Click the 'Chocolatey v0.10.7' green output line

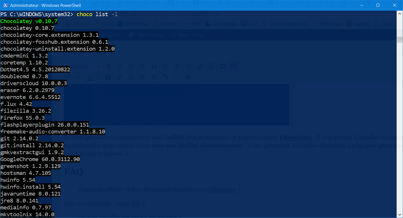point(29,21)
